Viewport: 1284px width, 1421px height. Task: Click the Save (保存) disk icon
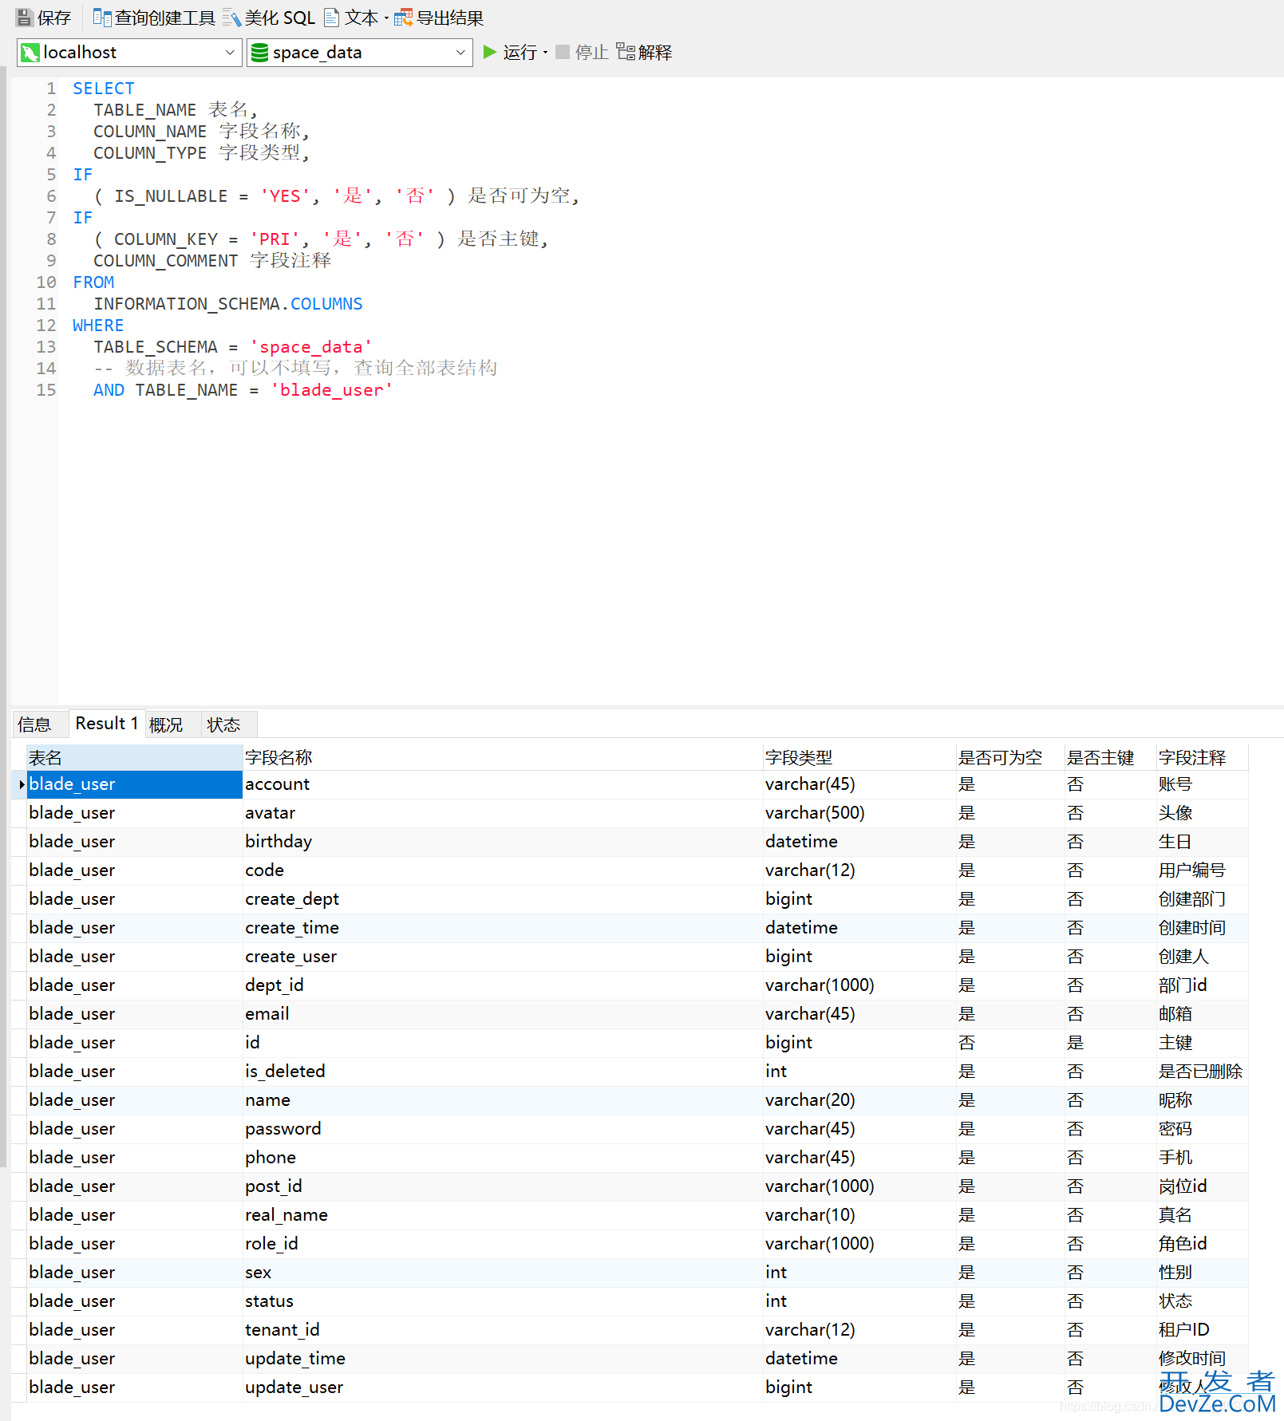25,18
